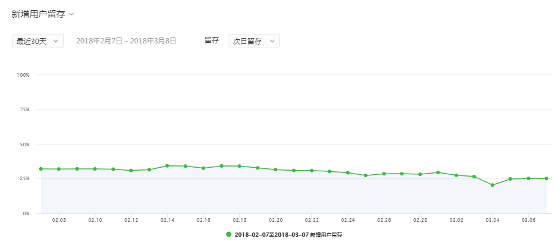Select the data point at 02.24
The width and height of the screenshot is (558, 245).
[348, 172]
